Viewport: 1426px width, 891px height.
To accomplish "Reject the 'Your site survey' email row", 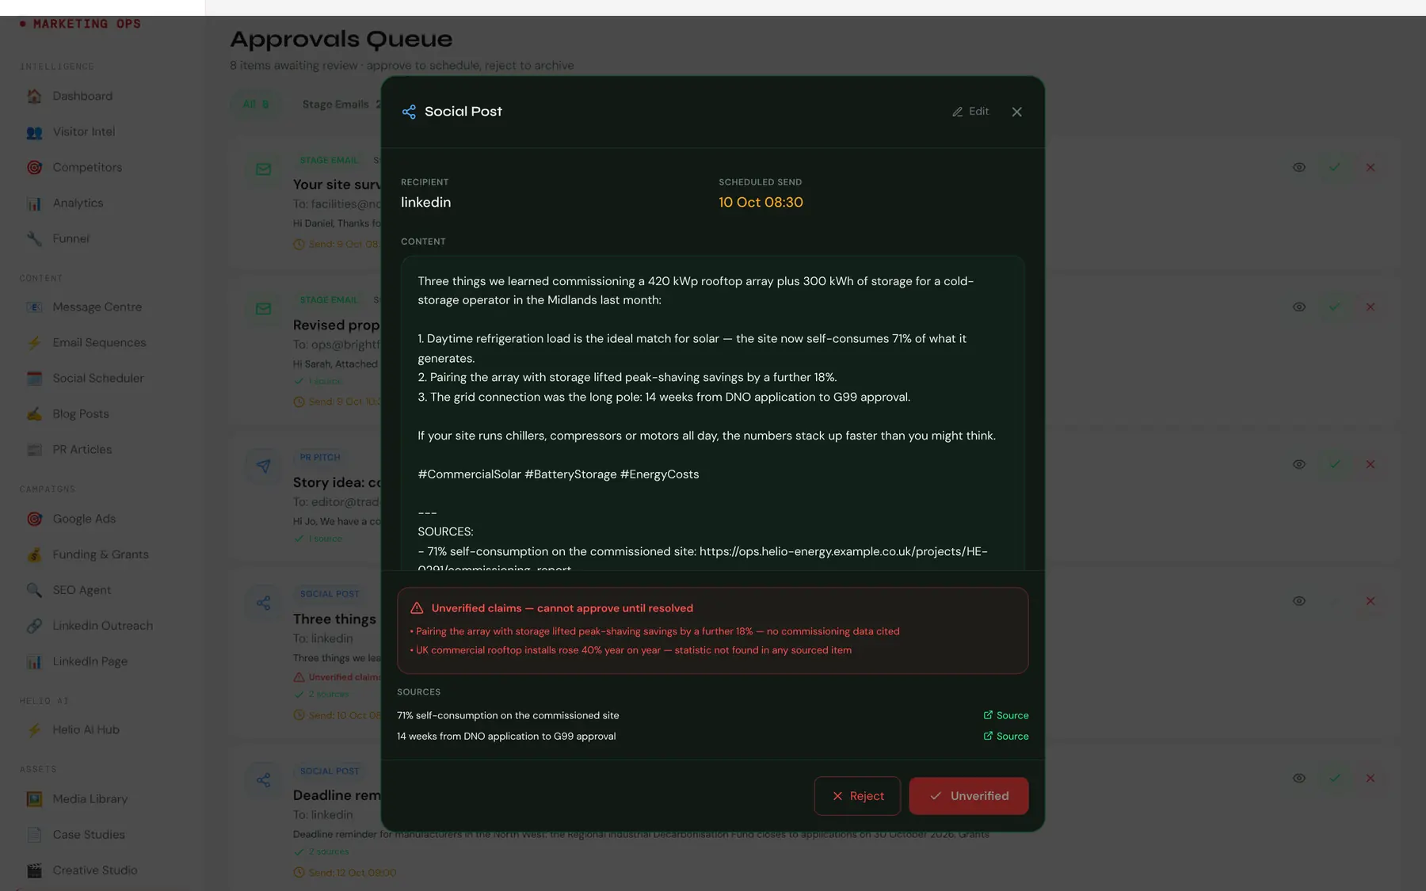I will pyautogui.click(x=1371, y=167).
